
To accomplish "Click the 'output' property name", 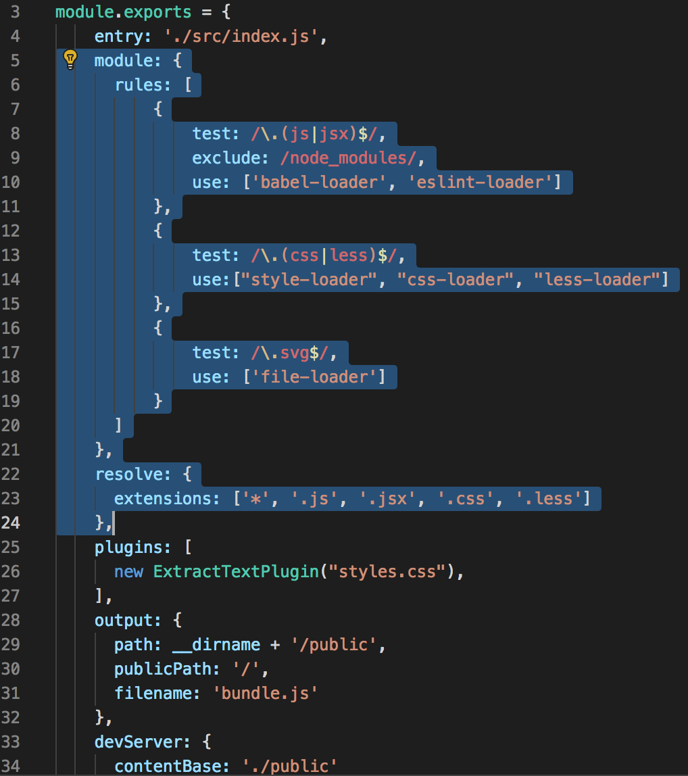I will 123,620.
